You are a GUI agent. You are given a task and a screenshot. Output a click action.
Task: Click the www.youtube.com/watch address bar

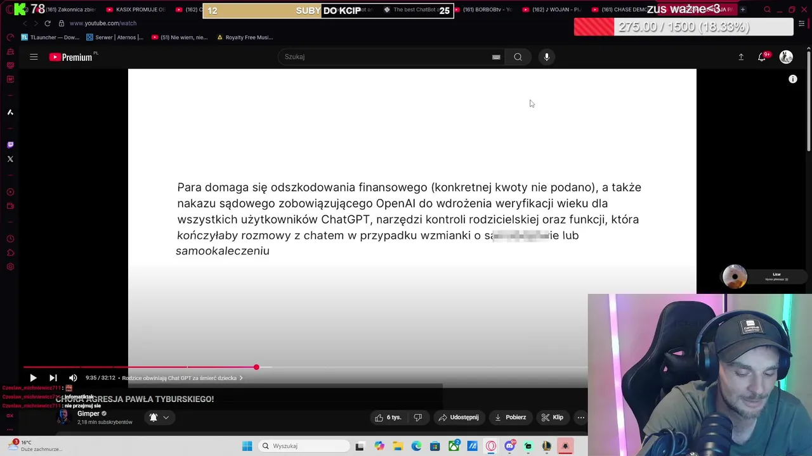click(x=103, y=23)
